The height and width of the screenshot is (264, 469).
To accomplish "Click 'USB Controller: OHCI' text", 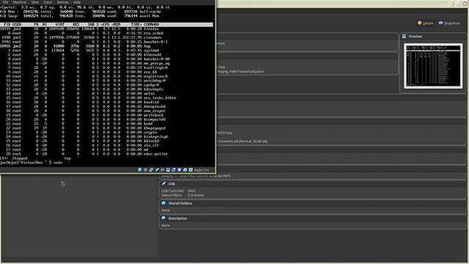I will 179,191.
